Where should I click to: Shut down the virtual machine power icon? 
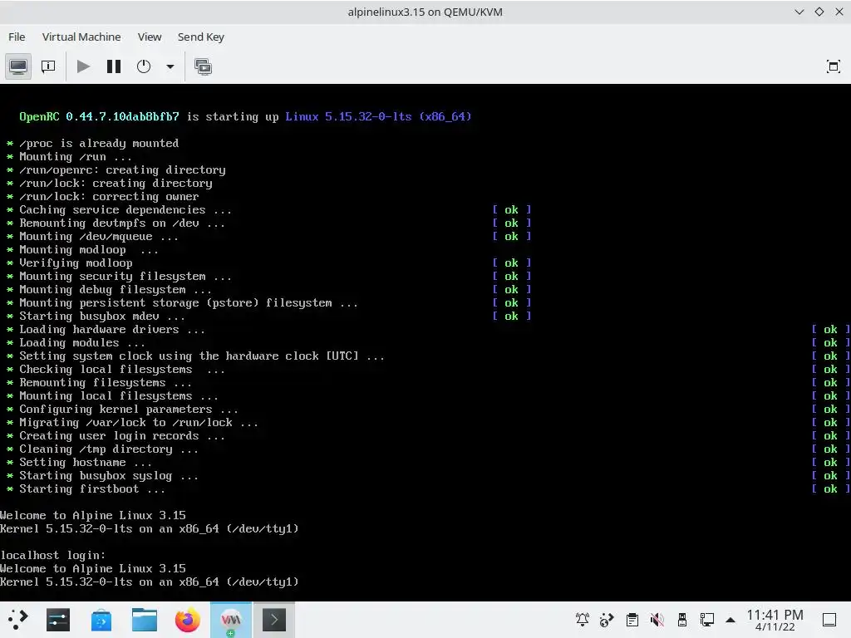[x=143, y=66]
